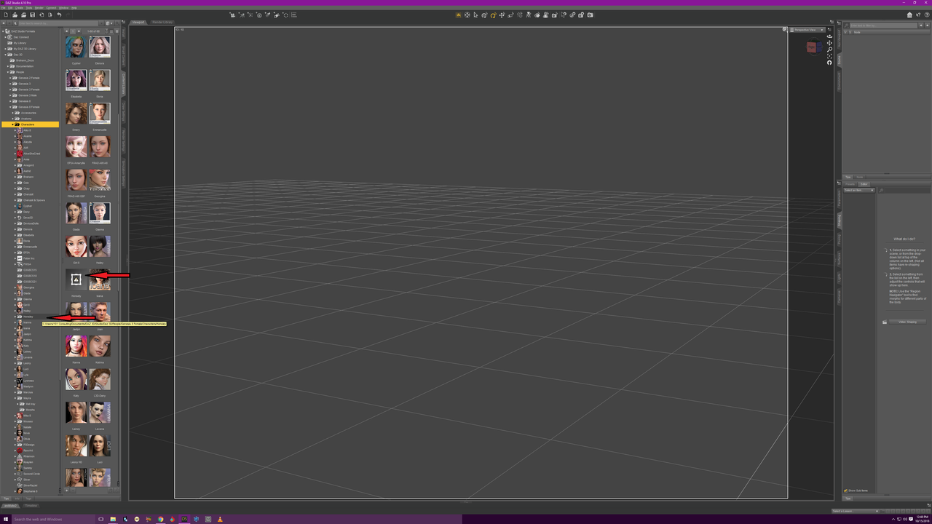
Task: Click the Pan camera view control
Action: pos(829,43)
